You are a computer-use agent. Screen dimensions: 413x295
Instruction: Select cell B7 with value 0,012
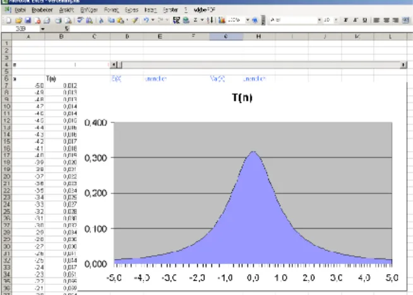coord(61,86)
